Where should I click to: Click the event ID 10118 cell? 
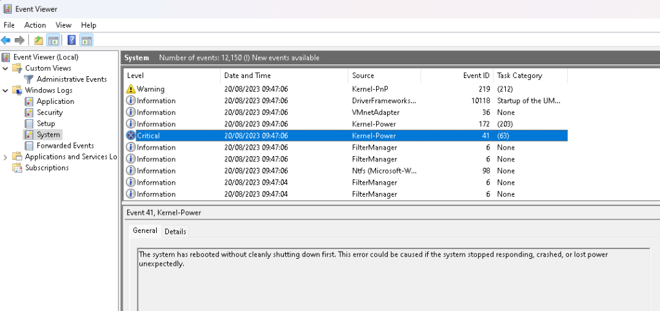click(x=480, y=101)
